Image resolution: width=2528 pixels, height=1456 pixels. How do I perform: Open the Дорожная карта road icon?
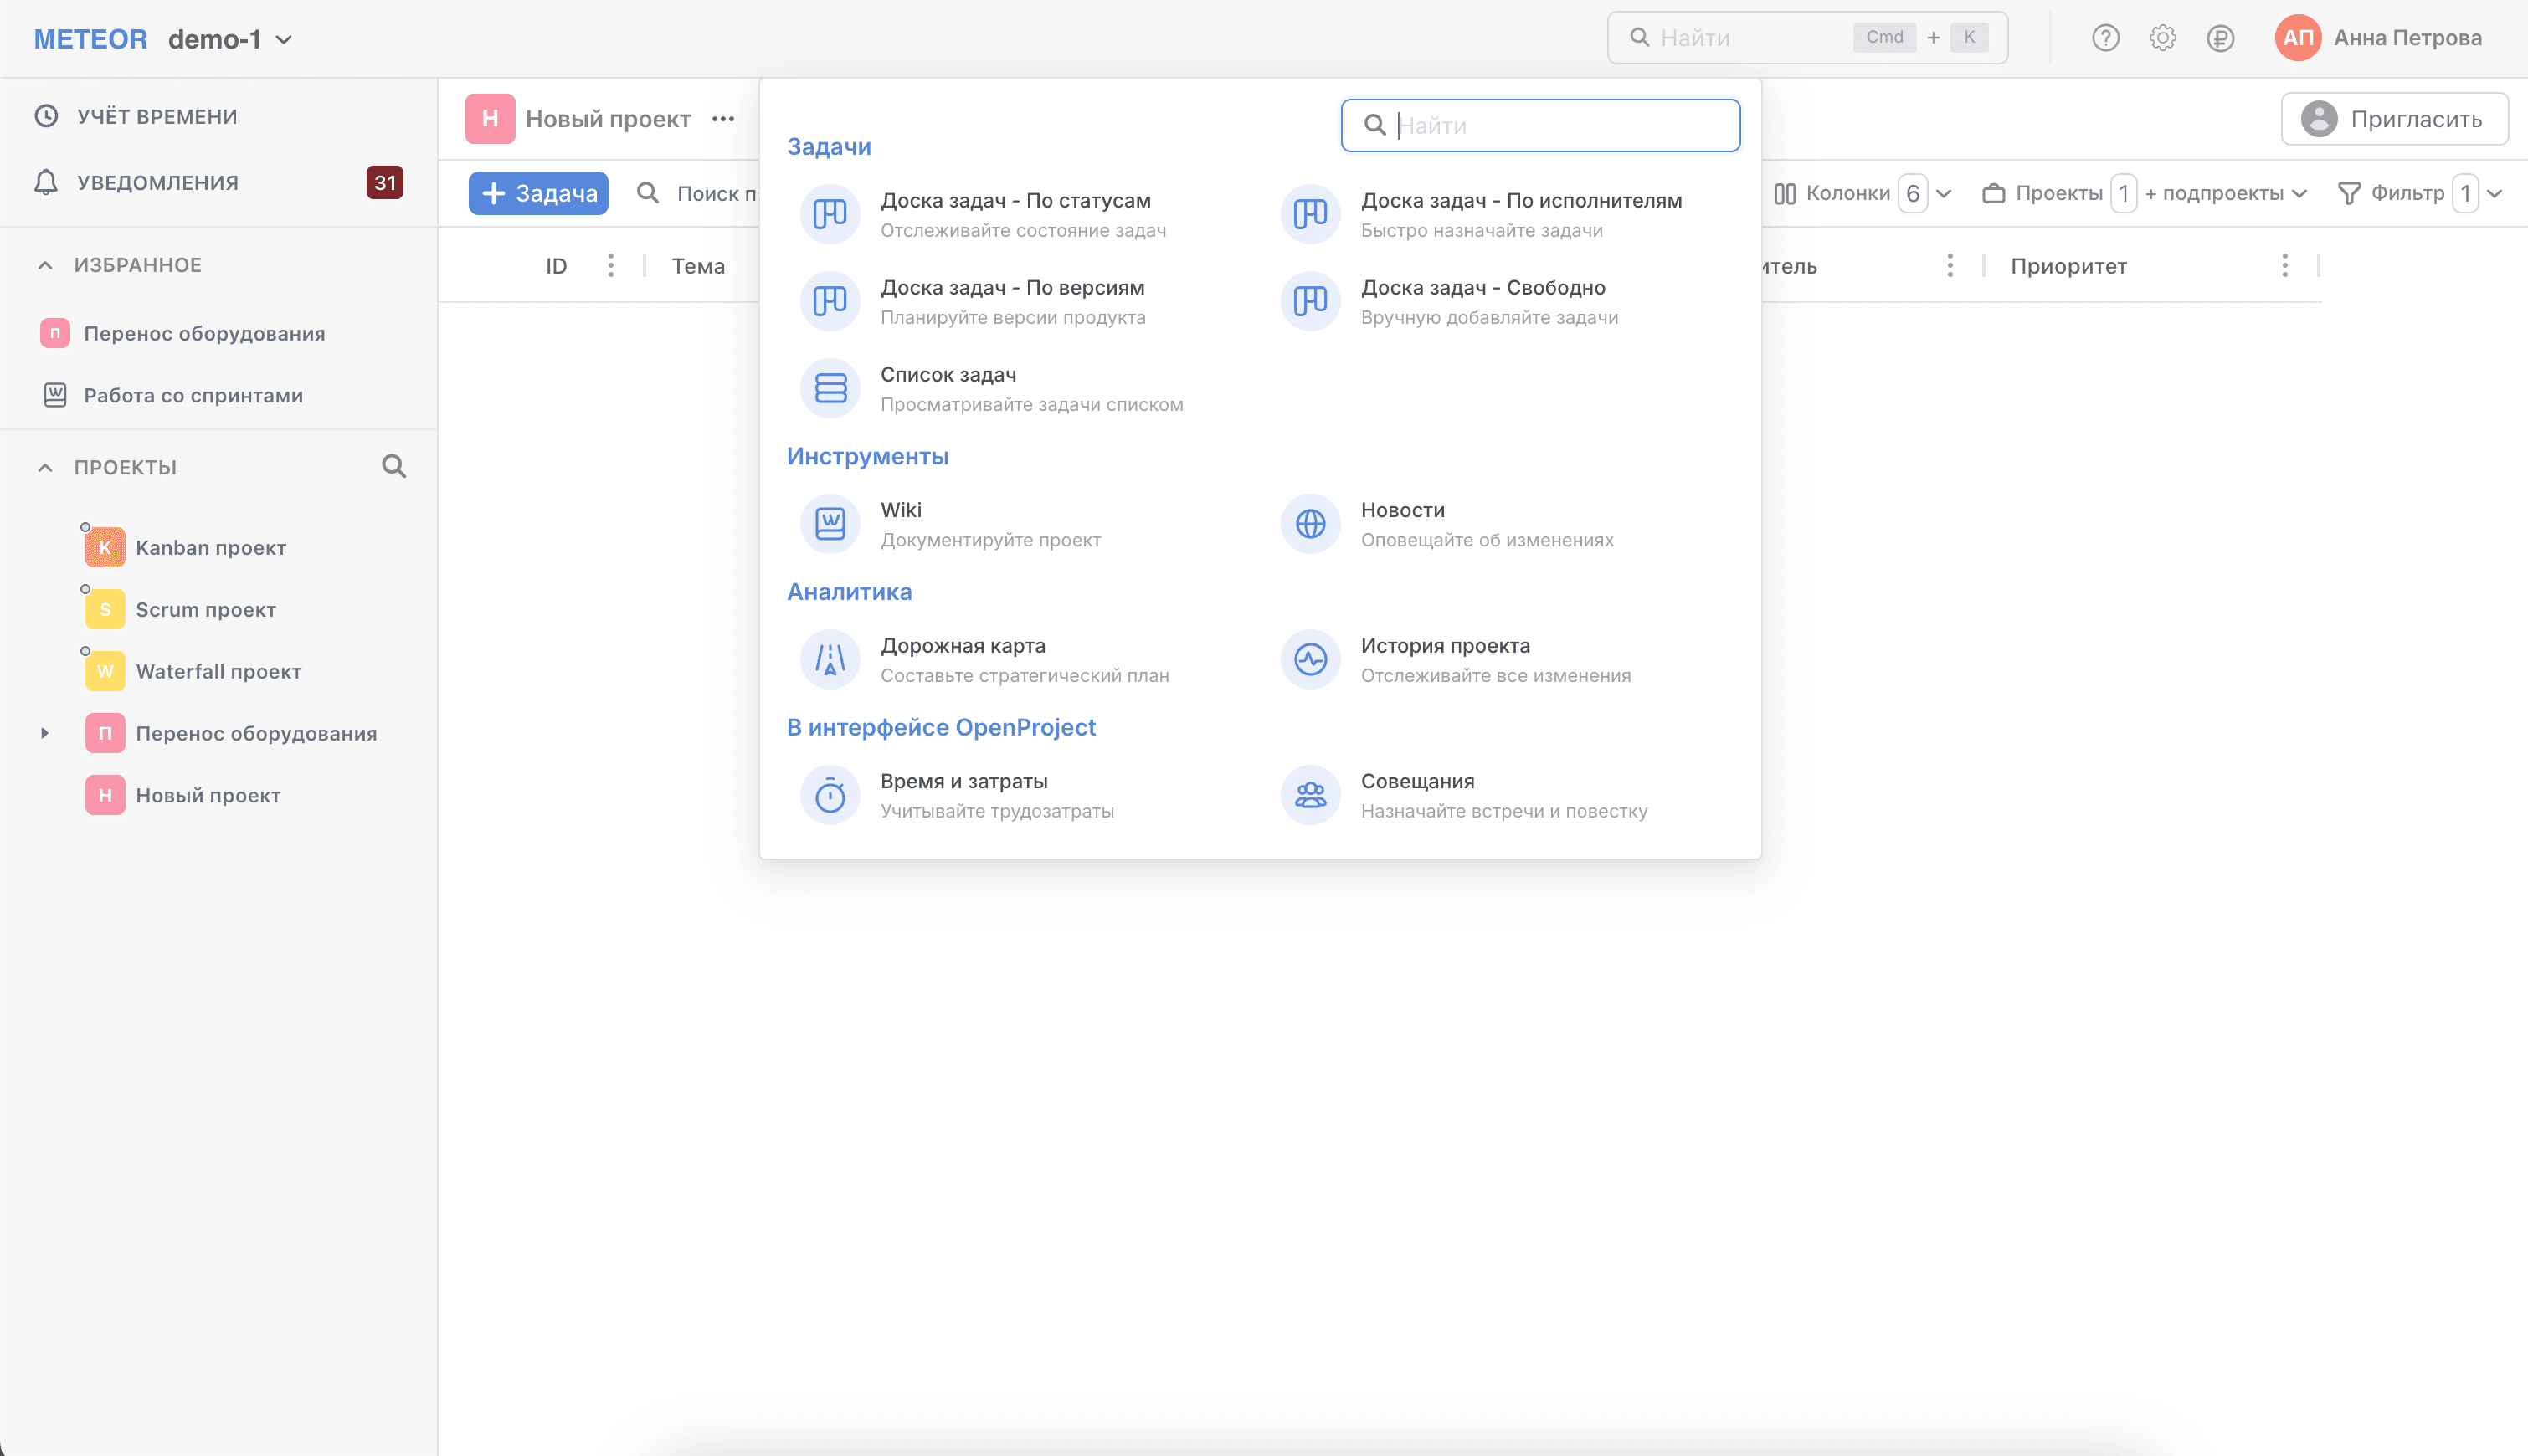point(830,659)
